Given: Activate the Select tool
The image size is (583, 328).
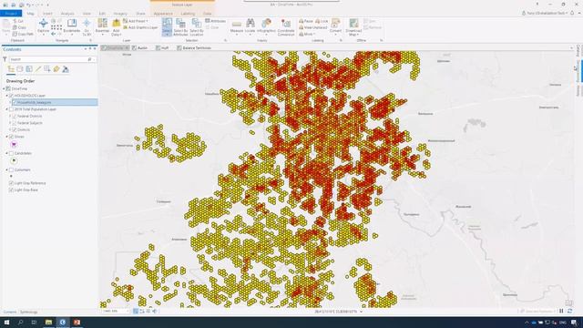Looking at the screenshot, I should click(x=167, y=26).
